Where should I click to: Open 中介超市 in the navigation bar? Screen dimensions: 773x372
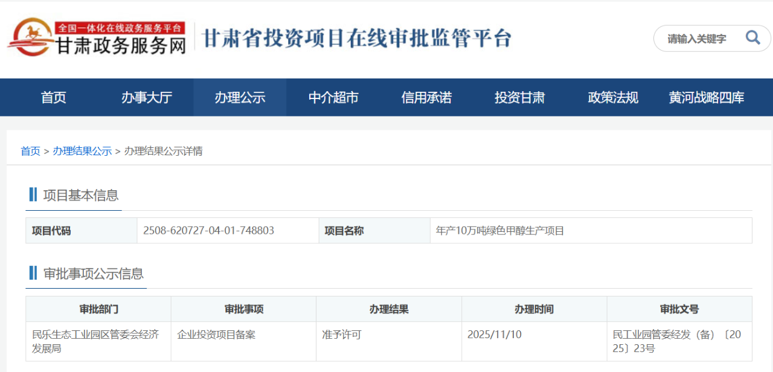pos(333,97)
